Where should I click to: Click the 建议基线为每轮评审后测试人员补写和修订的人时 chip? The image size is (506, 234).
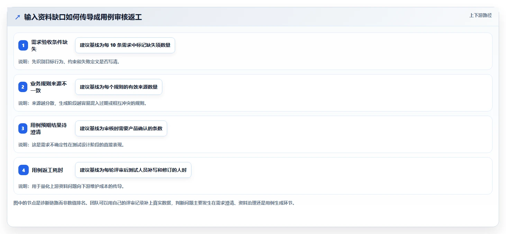pos(133,170)
